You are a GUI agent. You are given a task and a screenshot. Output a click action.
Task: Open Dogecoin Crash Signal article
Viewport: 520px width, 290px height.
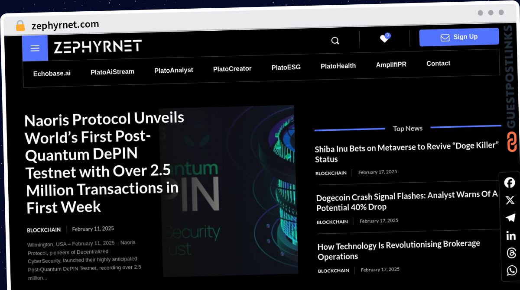tap(407, 201)
